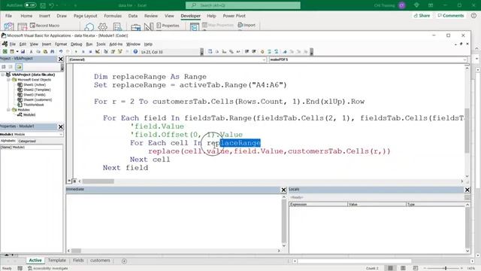This screenshot has height=271, width=481.
Task: Click the VBA application icon left of File menu
Action: (5, 44)
